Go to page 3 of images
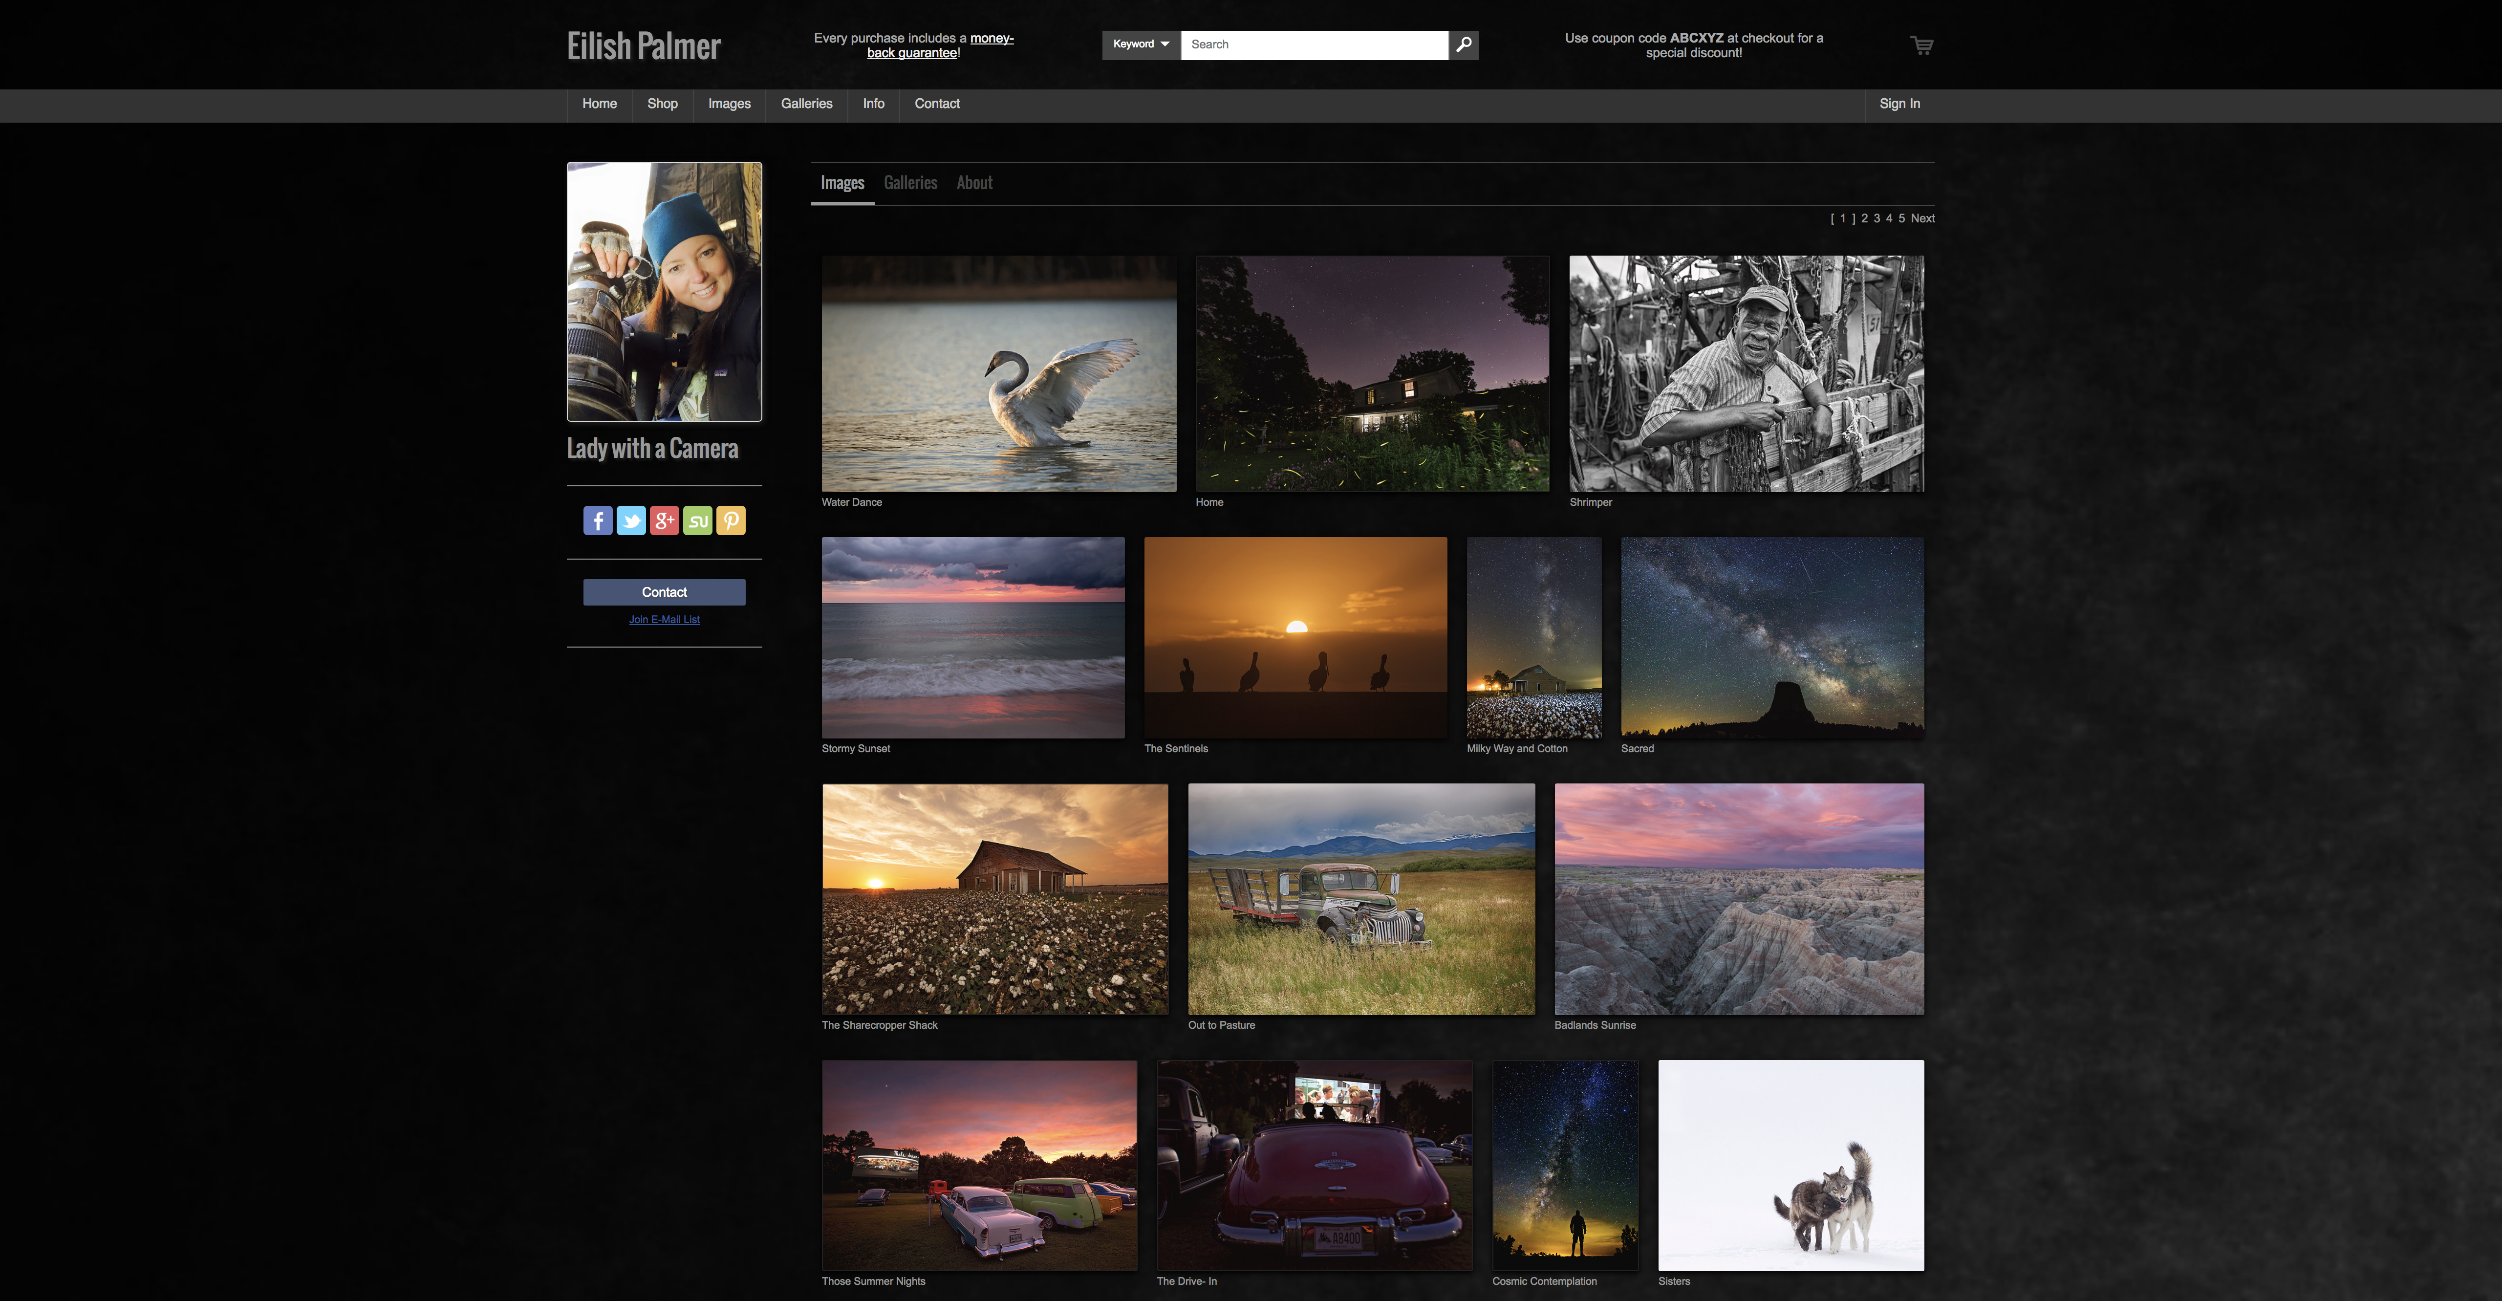2502x1301 pixels. click(1876, 218)
